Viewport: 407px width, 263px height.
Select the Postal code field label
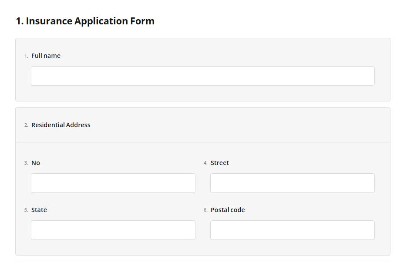point(228,210)
